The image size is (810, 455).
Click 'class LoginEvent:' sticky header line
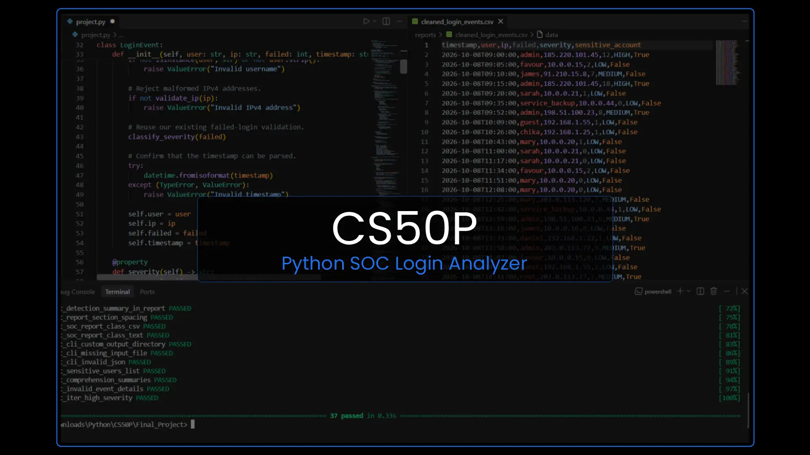130,45
